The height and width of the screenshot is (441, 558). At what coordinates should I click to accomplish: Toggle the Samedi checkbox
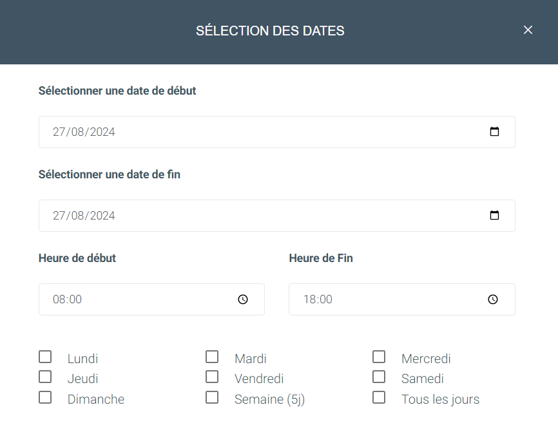pyautogui.click(x=379, y=377)
